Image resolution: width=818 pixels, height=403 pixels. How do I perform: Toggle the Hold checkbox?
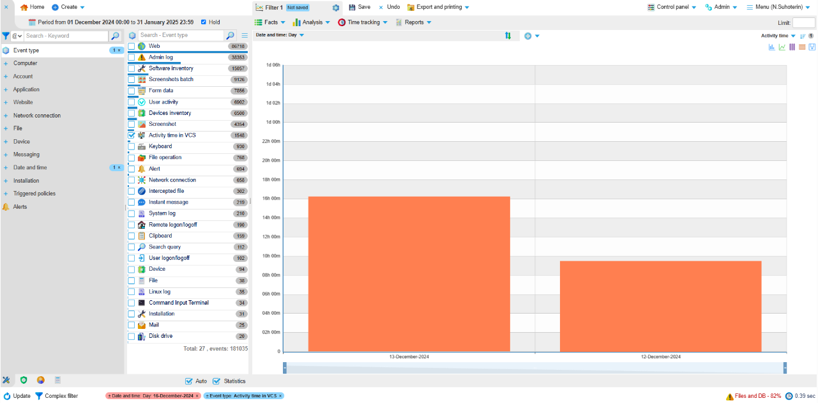coord(204,22)
